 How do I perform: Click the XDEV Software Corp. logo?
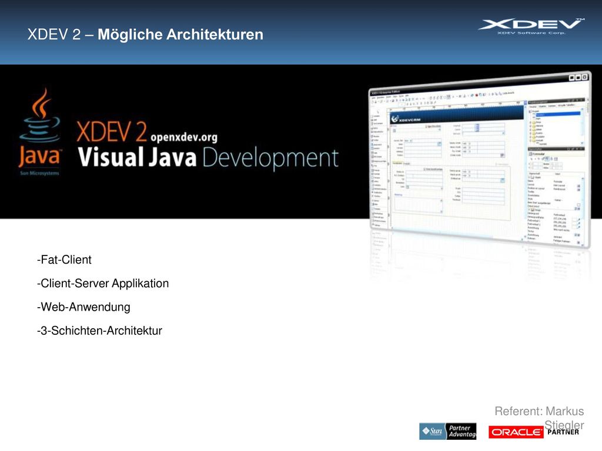(x=531, y=26)
